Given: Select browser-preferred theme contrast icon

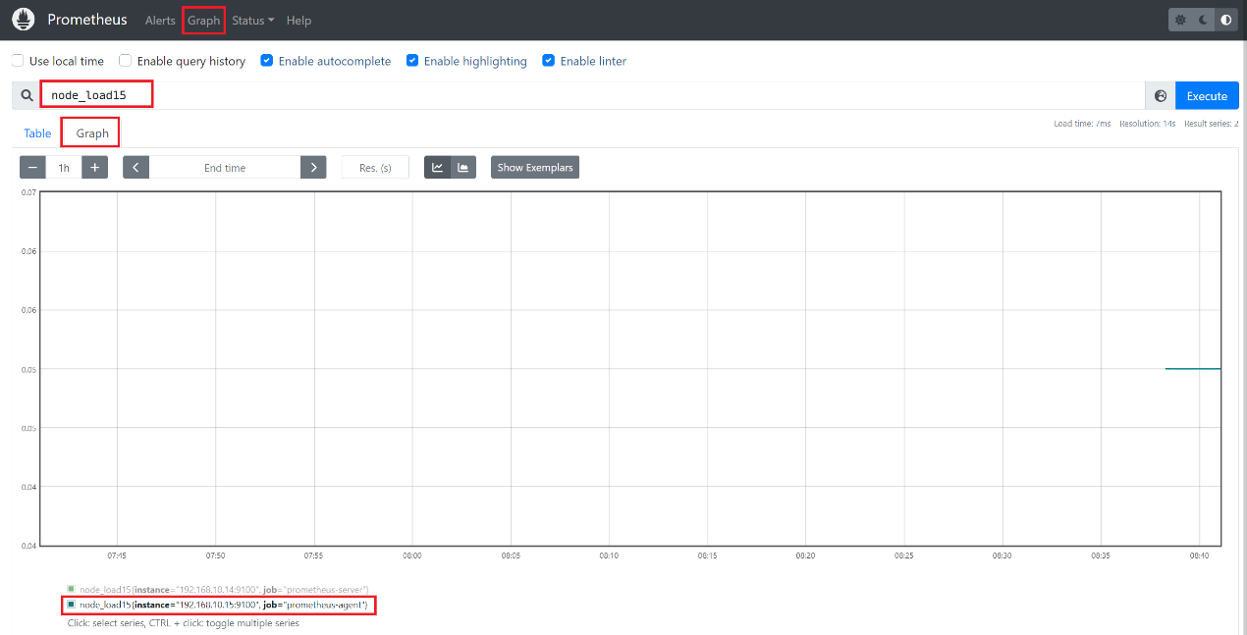Looking at the screenshot, I should tap(1225, 20).
